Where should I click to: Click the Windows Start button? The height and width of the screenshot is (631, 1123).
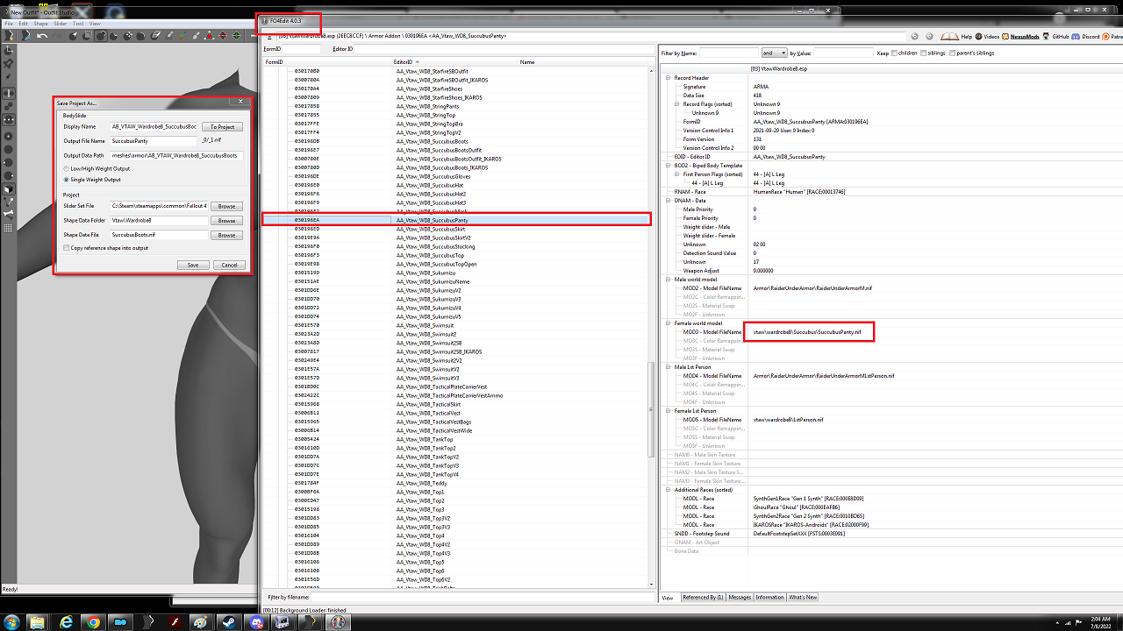pos(11,621)
